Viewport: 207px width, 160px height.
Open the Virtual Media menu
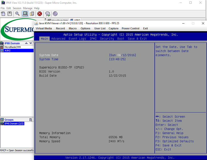point(44,28)
